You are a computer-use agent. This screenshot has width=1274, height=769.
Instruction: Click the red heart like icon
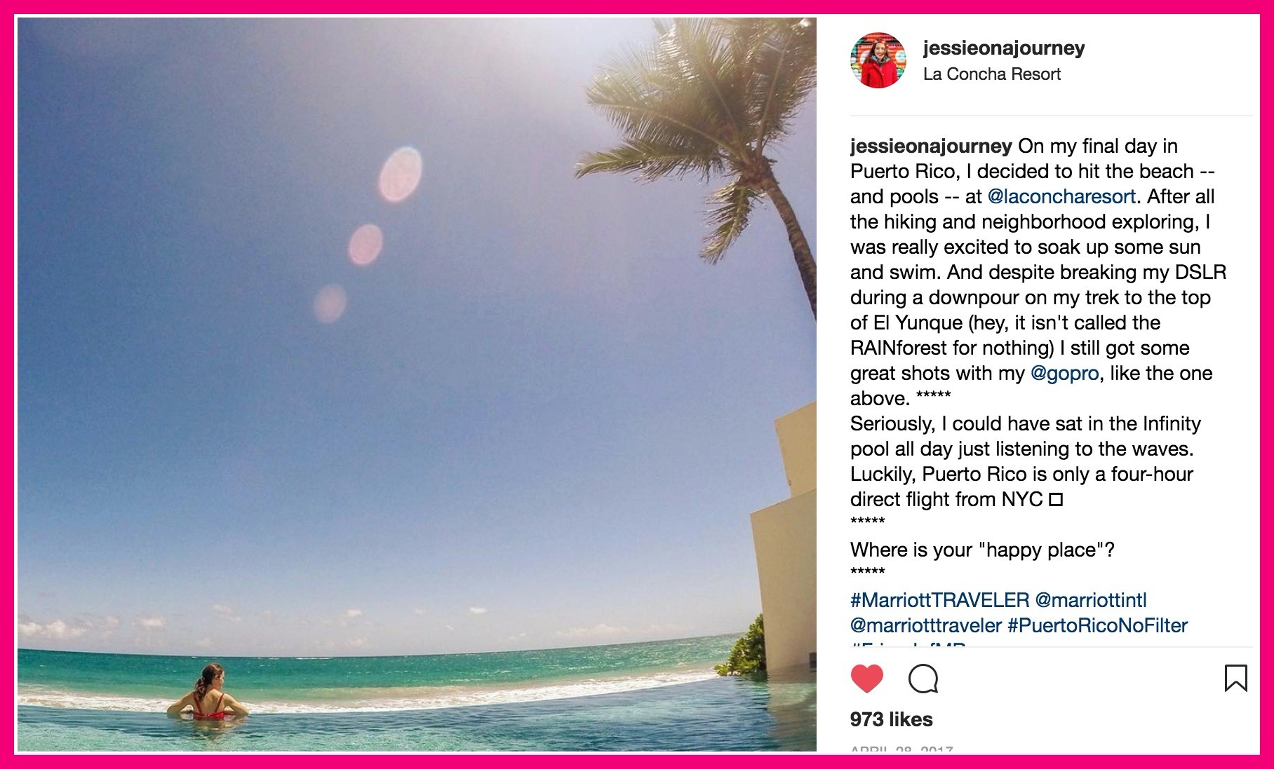click(866, 679)
